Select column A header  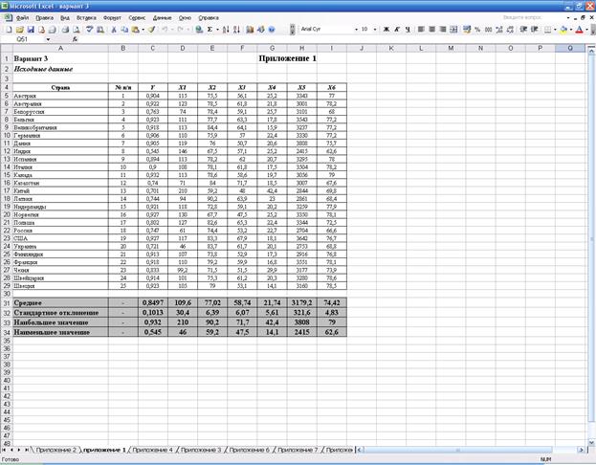point(60,48)
